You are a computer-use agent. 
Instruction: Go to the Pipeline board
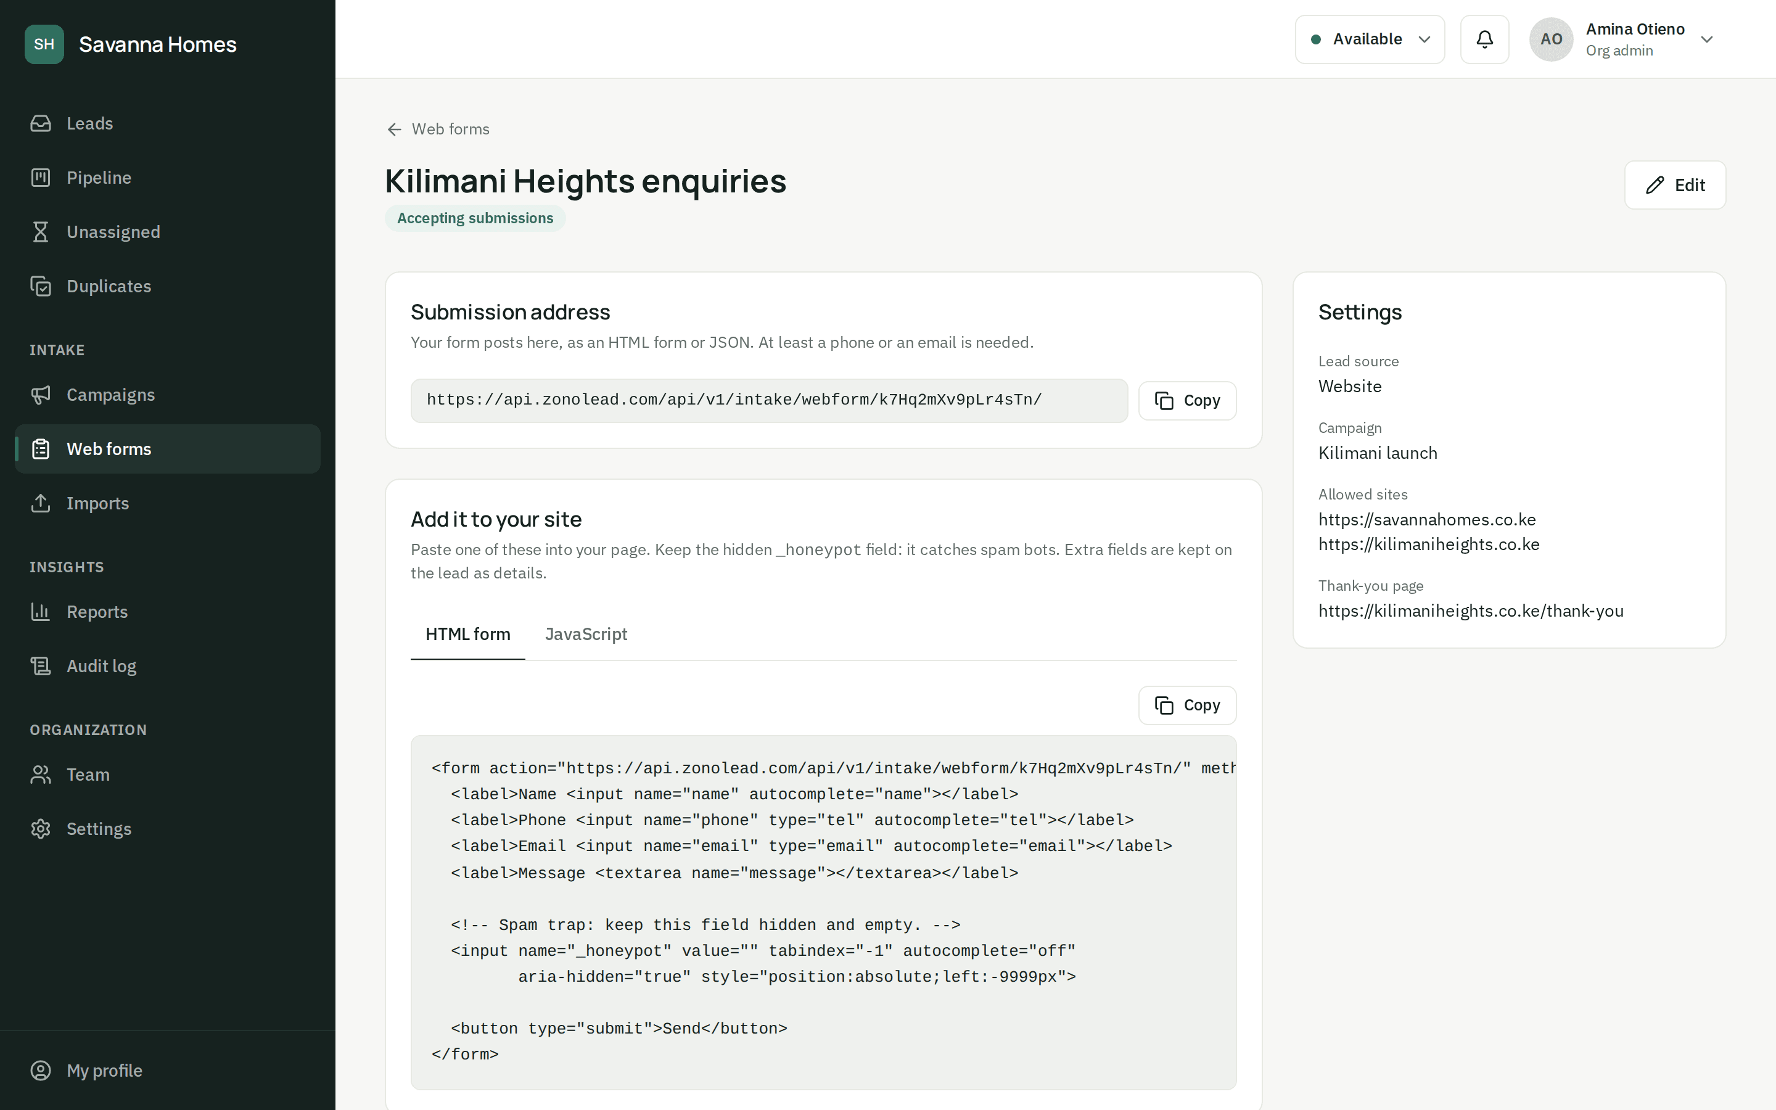click(167, 178)
